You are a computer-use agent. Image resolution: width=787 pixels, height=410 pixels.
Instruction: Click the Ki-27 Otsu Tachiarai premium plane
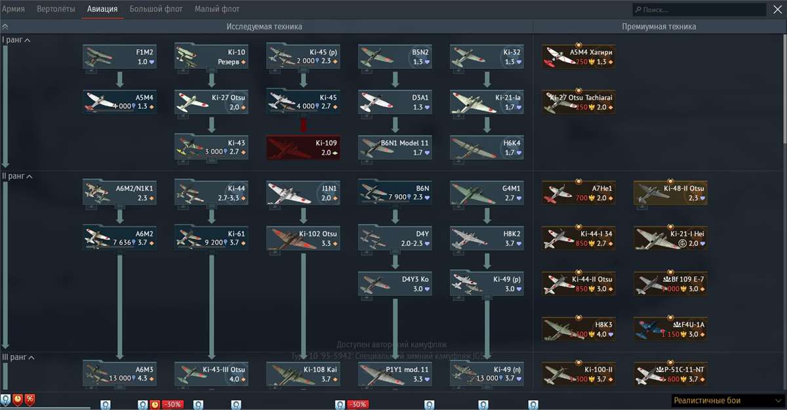tap(578, 102)
